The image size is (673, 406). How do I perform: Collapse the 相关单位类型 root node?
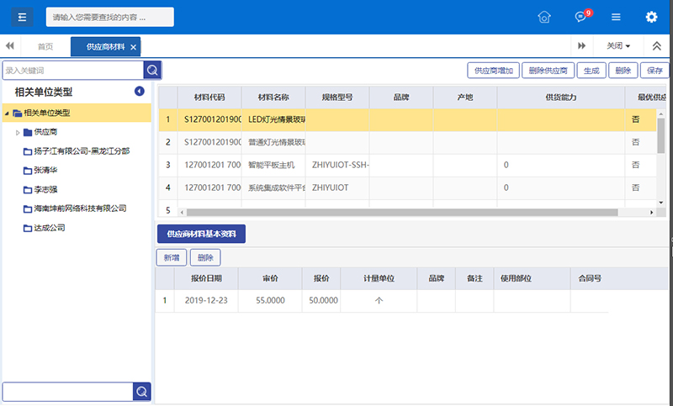[8, 113]
